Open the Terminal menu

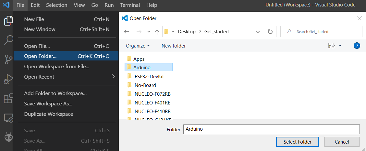[x=130, y=5]
